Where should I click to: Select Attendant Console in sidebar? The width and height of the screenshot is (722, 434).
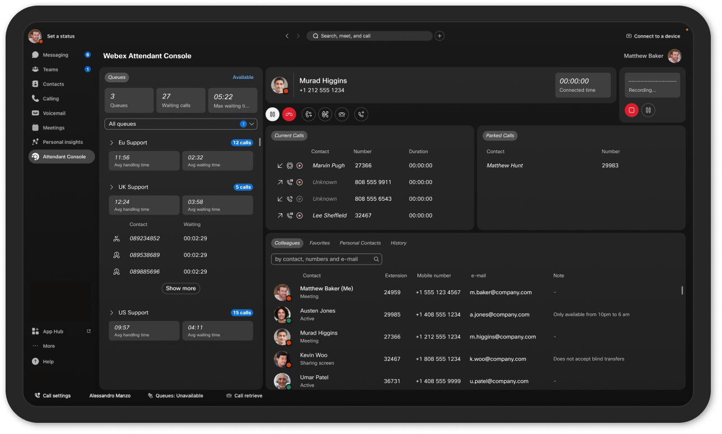[61, 157]
